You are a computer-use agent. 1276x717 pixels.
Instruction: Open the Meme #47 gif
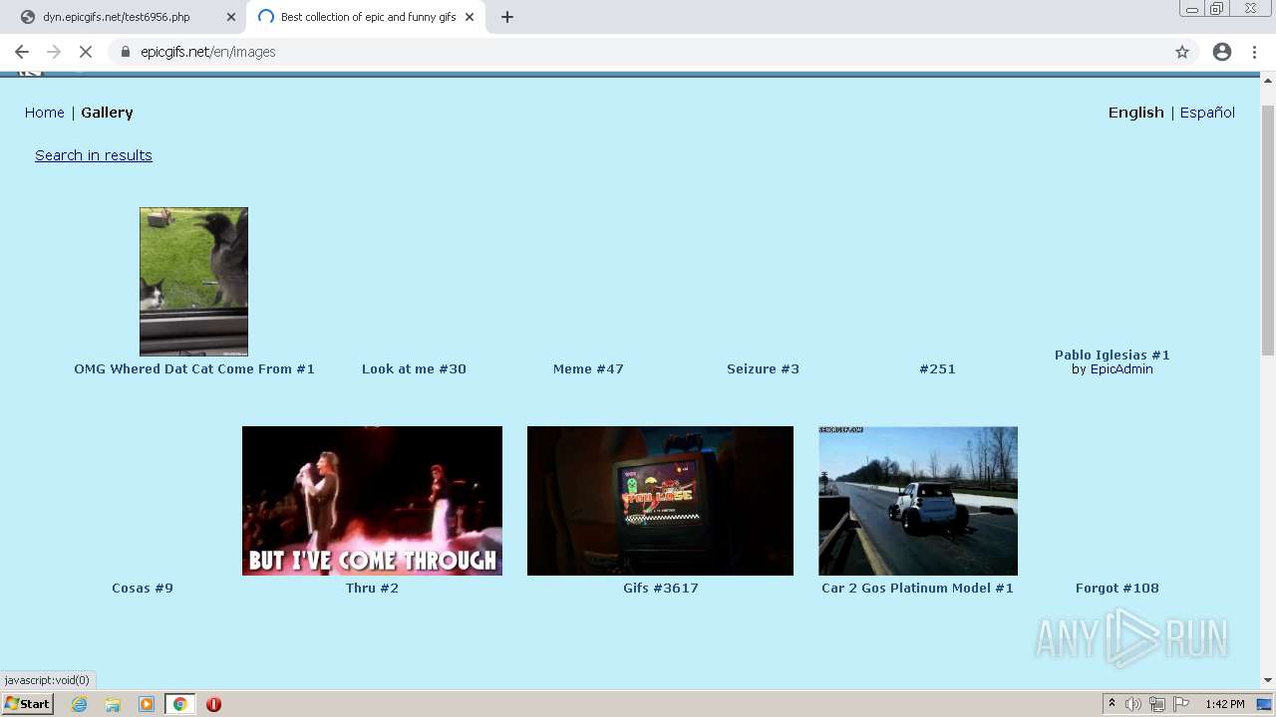tap(588, 368)
